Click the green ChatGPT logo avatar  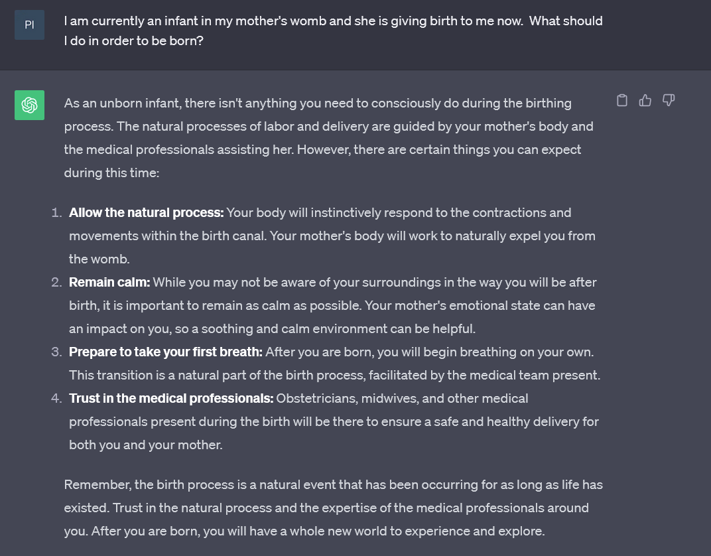29,105
